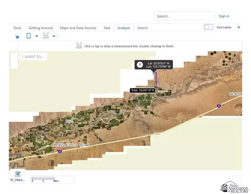The image size is (251, 194).
Task: Click the DATELAND map label
Action: click(235, 94)
